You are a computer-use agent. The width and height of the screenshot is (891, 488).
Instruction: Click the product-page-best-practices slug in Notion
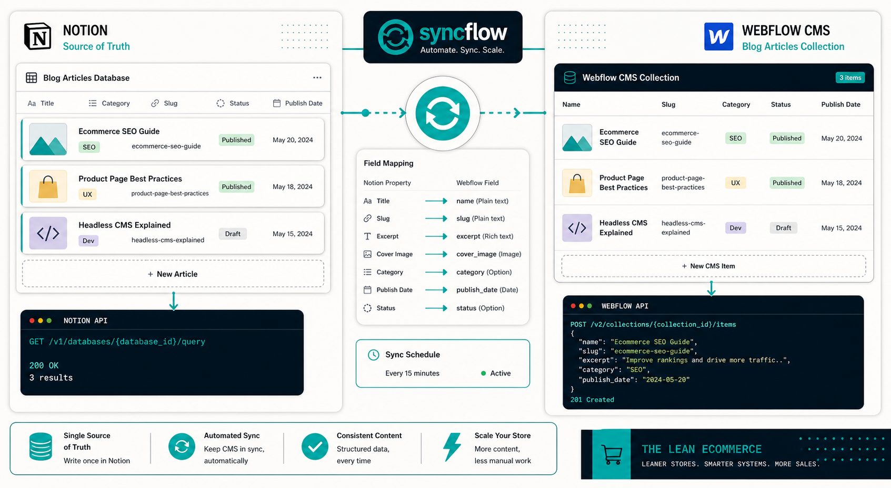[170, 193]
